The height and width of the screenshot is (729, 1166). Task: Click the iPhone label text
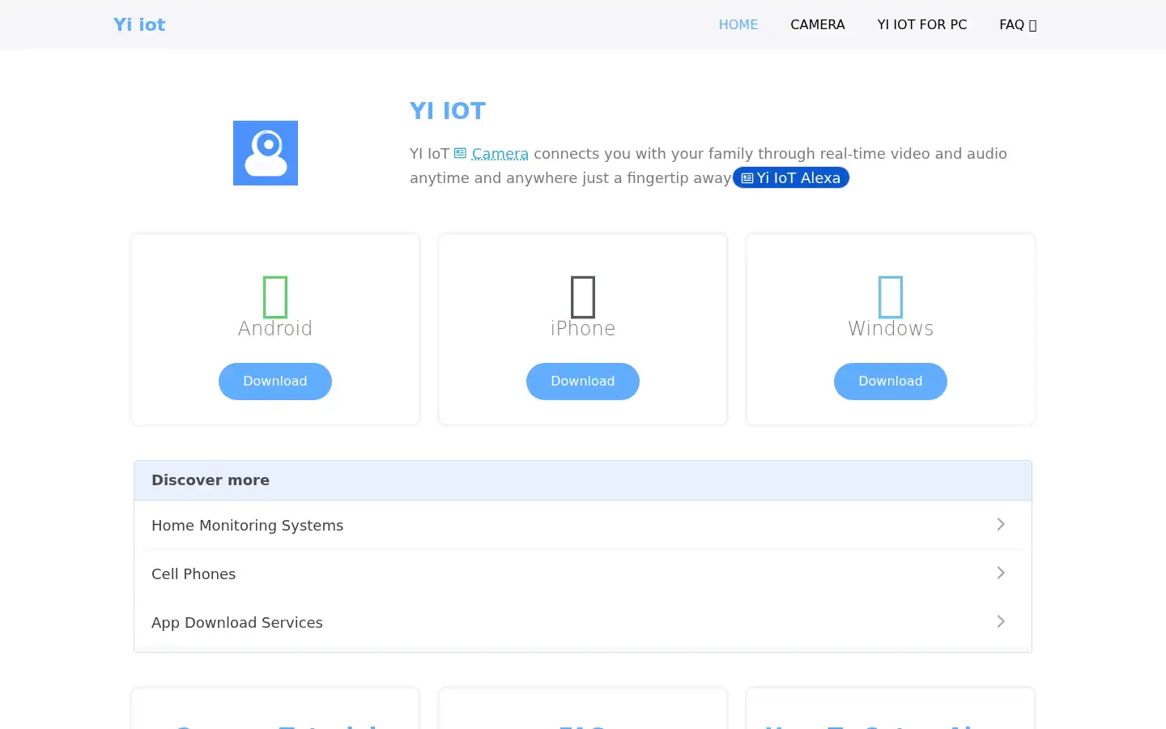click(583, 328)
